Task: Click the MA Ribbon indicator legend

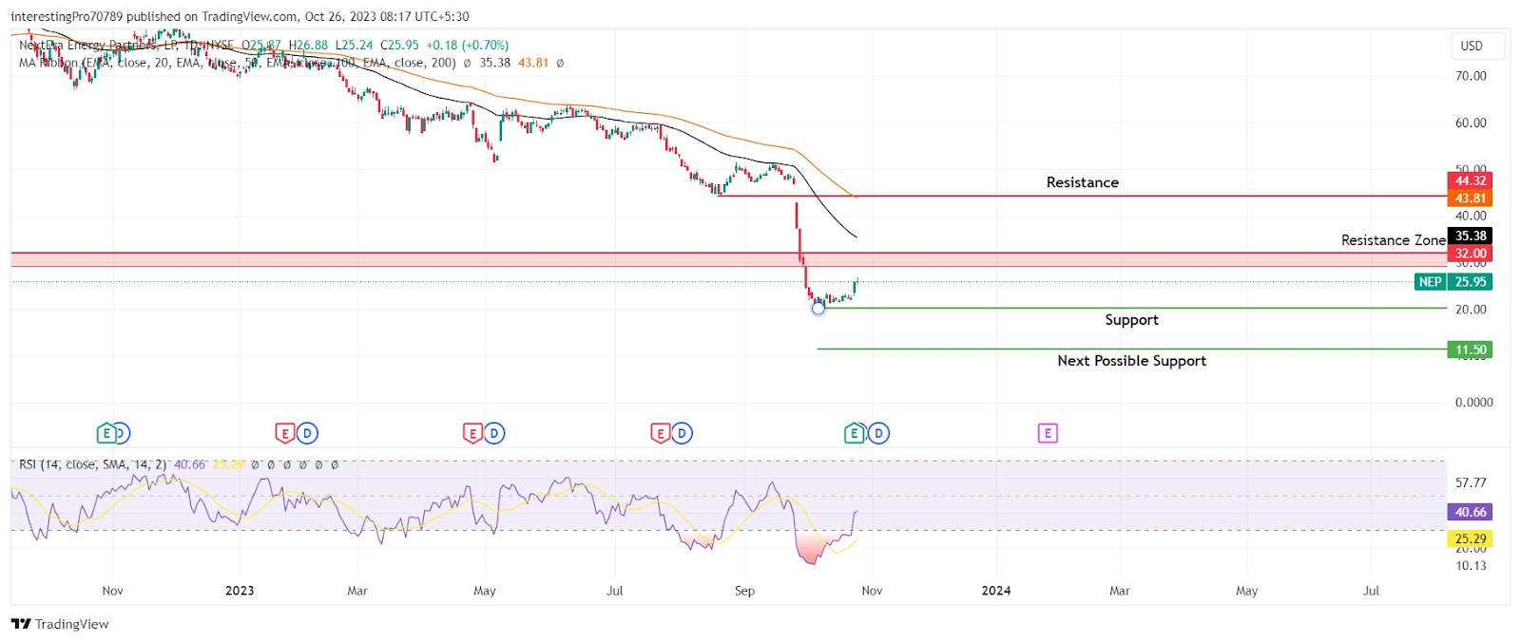Action: pyautogui.click(x=238, y=63)
